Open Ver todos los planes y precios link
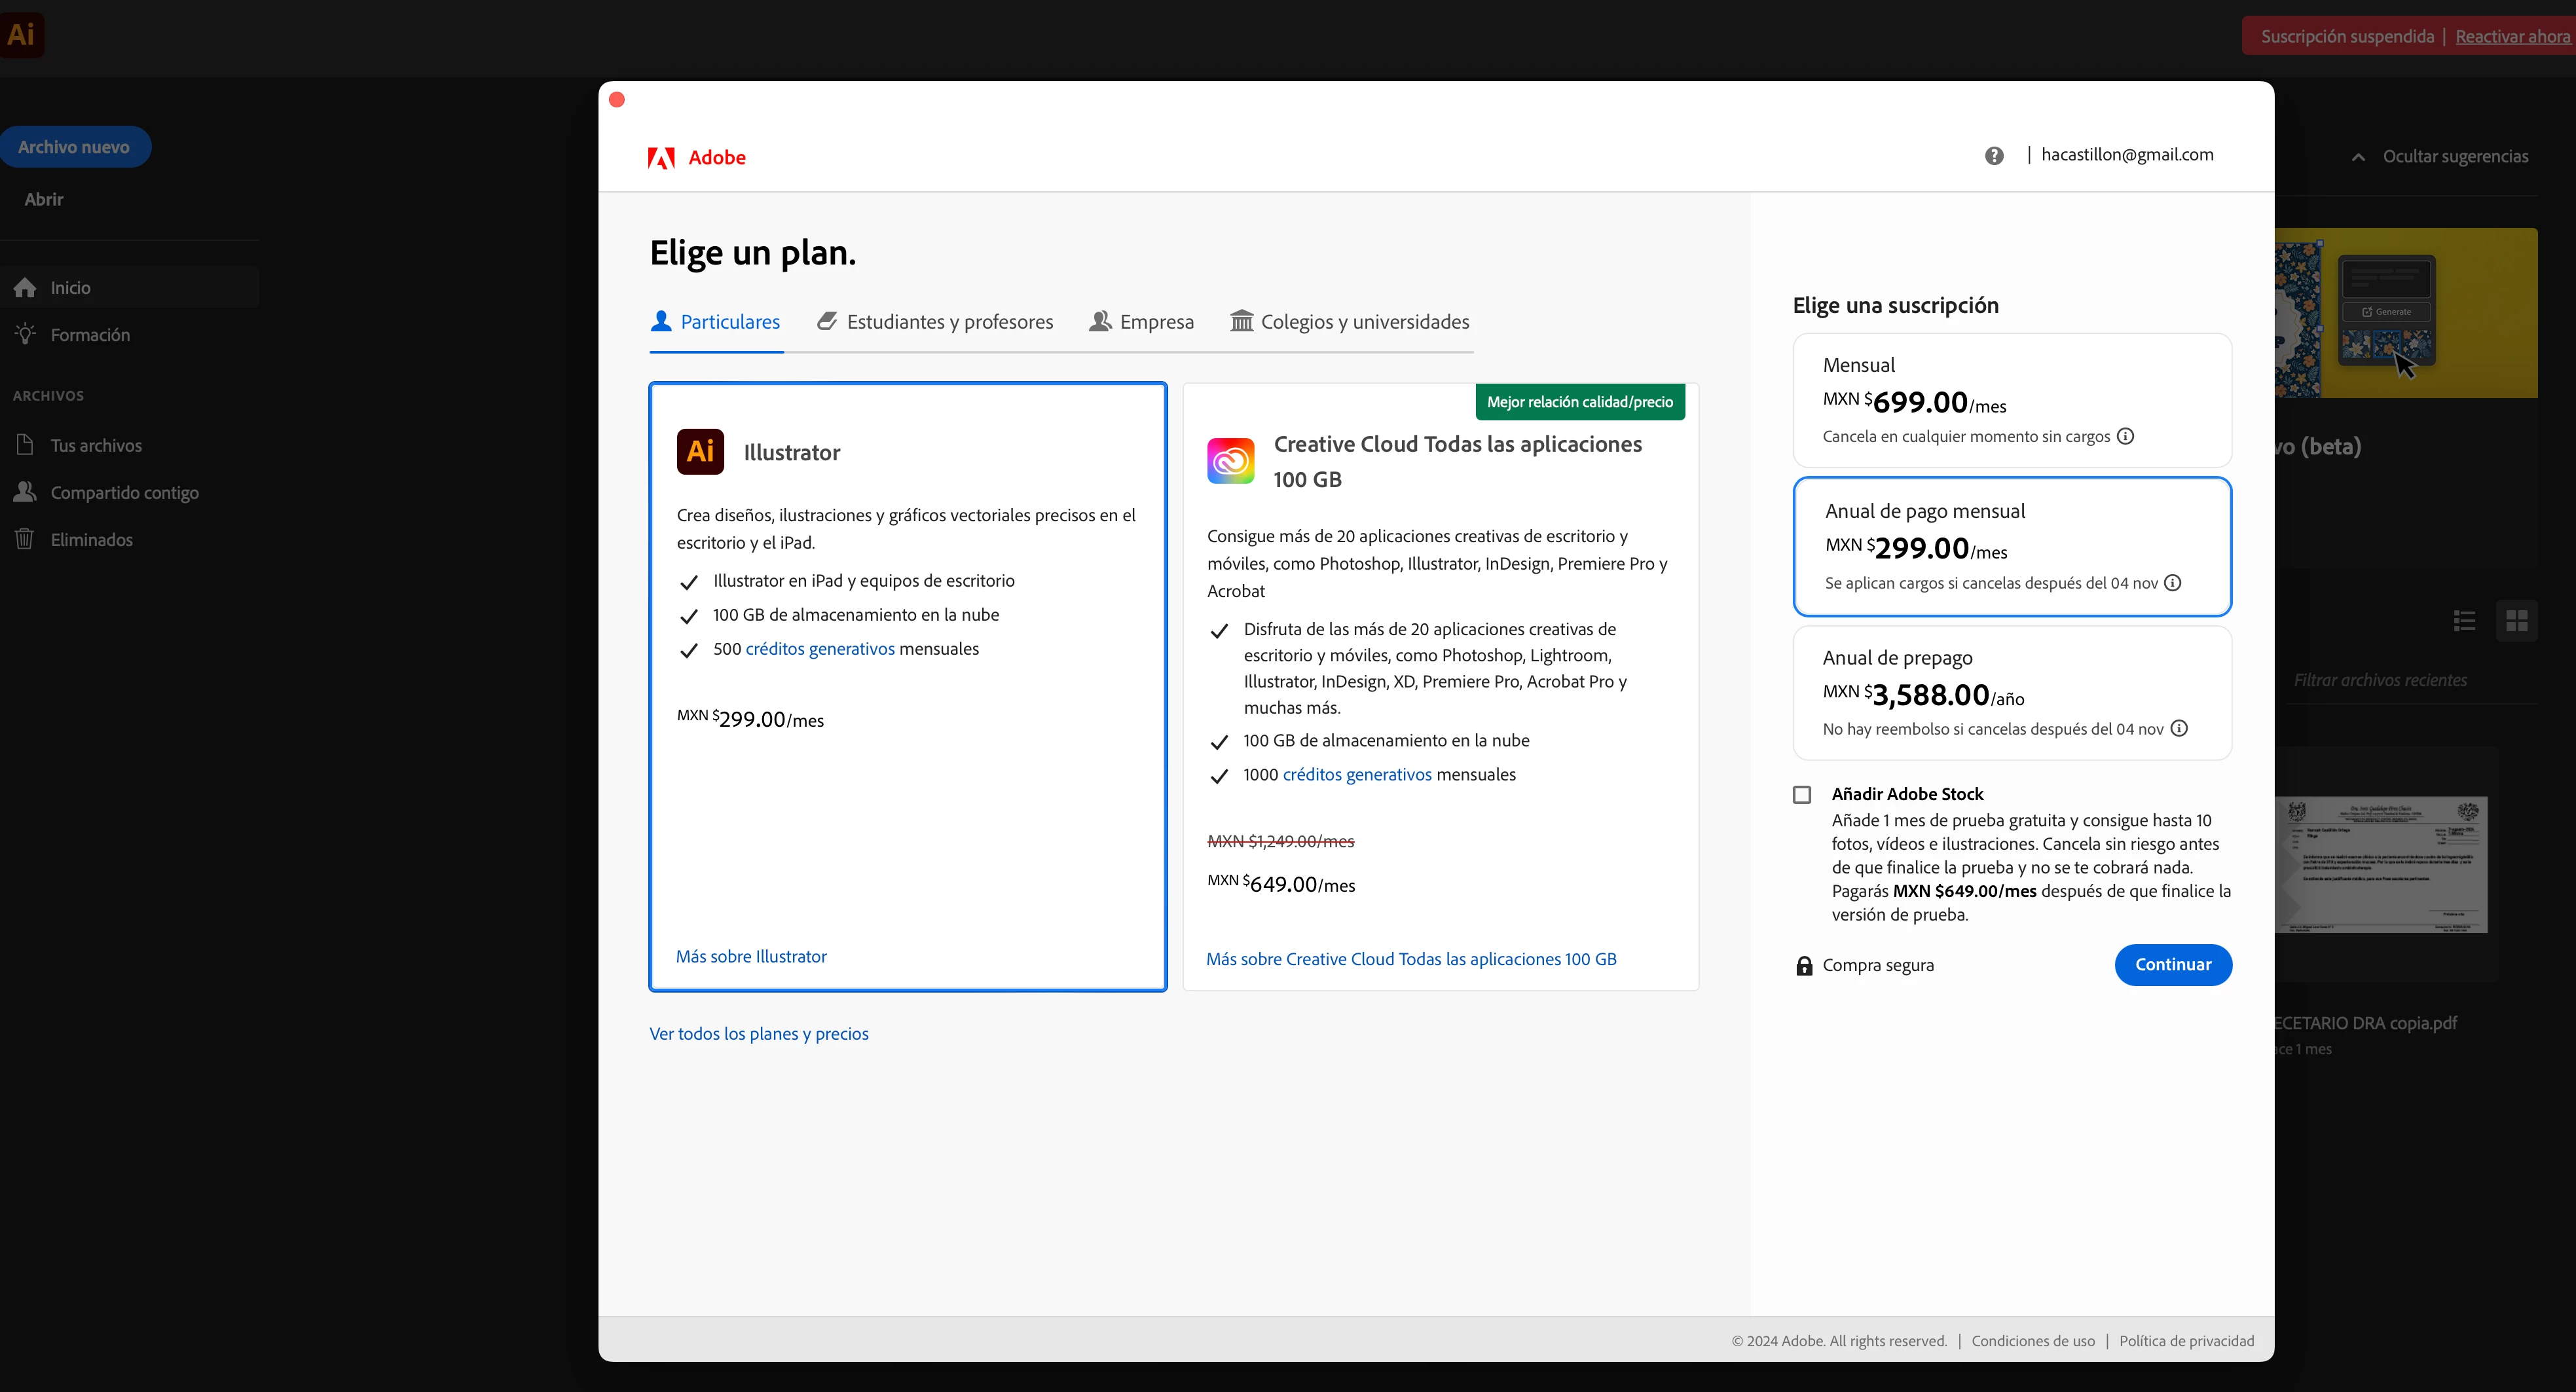The image size is (2576, 1392). 759,1034
